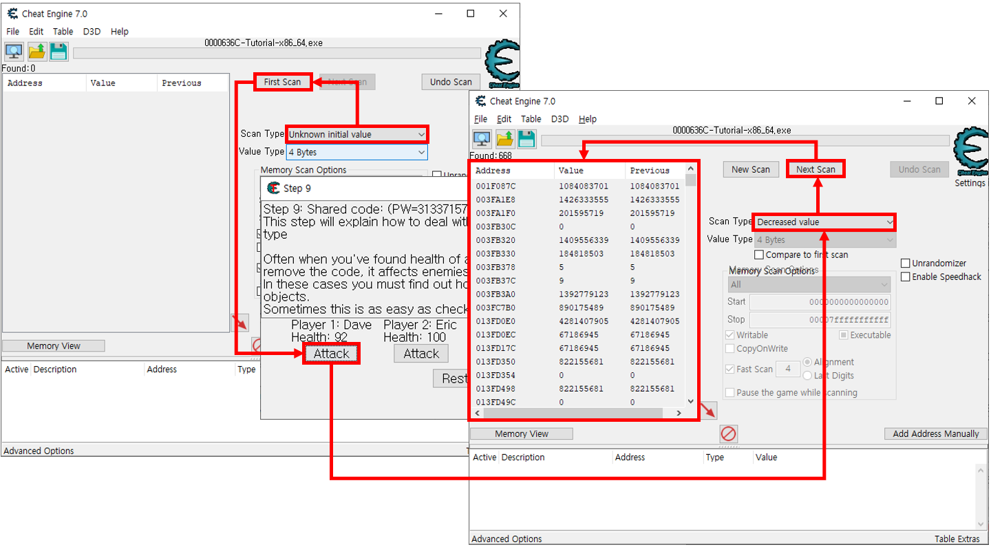
Task: Open File menu in back window
Action: click(x=13, y=32)
